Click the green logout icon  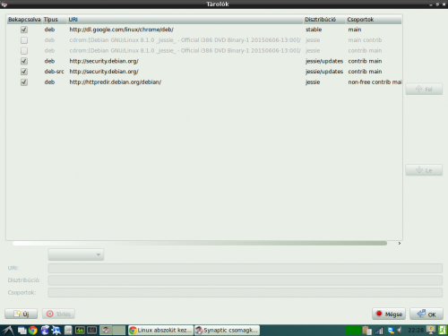point(443,330)
